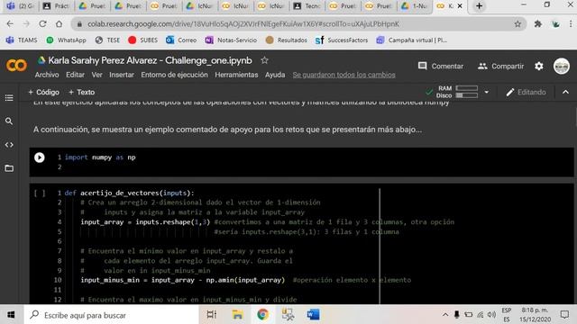577x324 pixels.
Task: Click the notebook title Challenge_one.ipynb
Action: (x=151, y=60)
